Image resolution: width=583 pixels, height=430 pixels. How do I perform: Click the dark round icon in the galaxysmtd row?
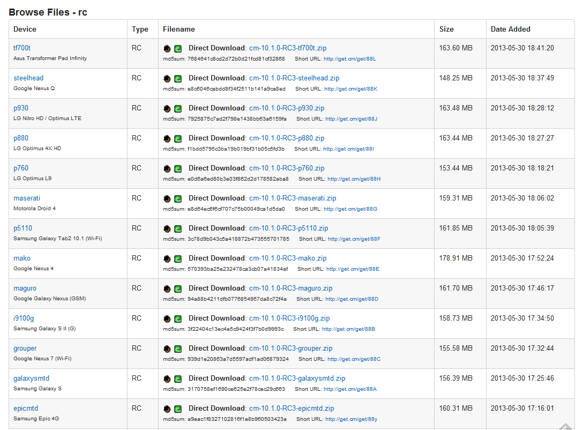[167, 379]
